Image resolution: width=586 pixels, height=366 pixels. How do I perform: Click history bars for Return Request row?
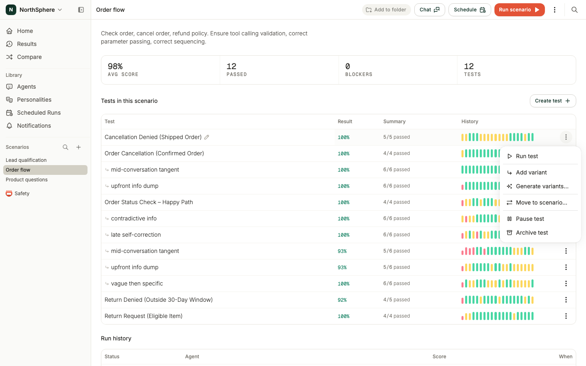coord(497,316)
